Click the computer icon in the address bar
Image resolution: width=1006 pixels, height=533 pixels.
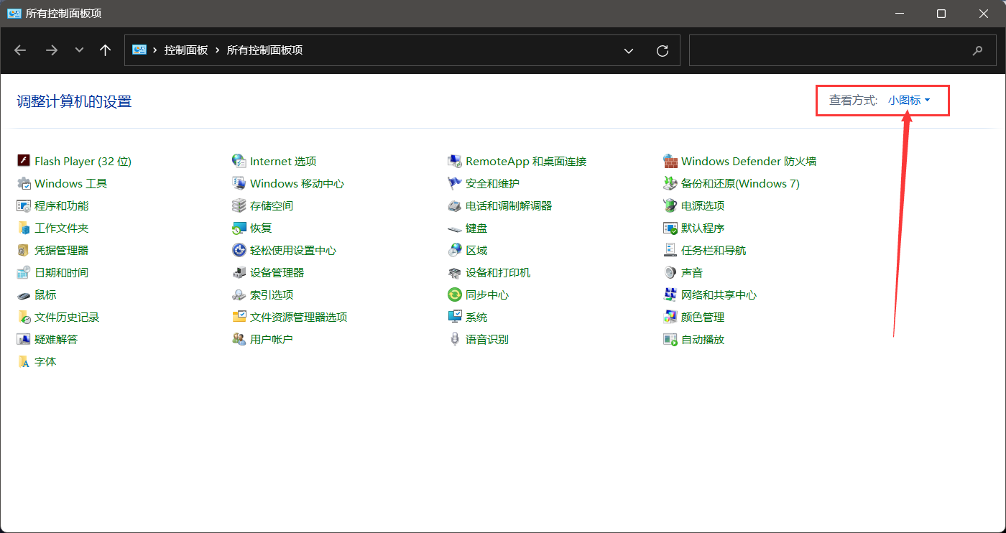139,50
